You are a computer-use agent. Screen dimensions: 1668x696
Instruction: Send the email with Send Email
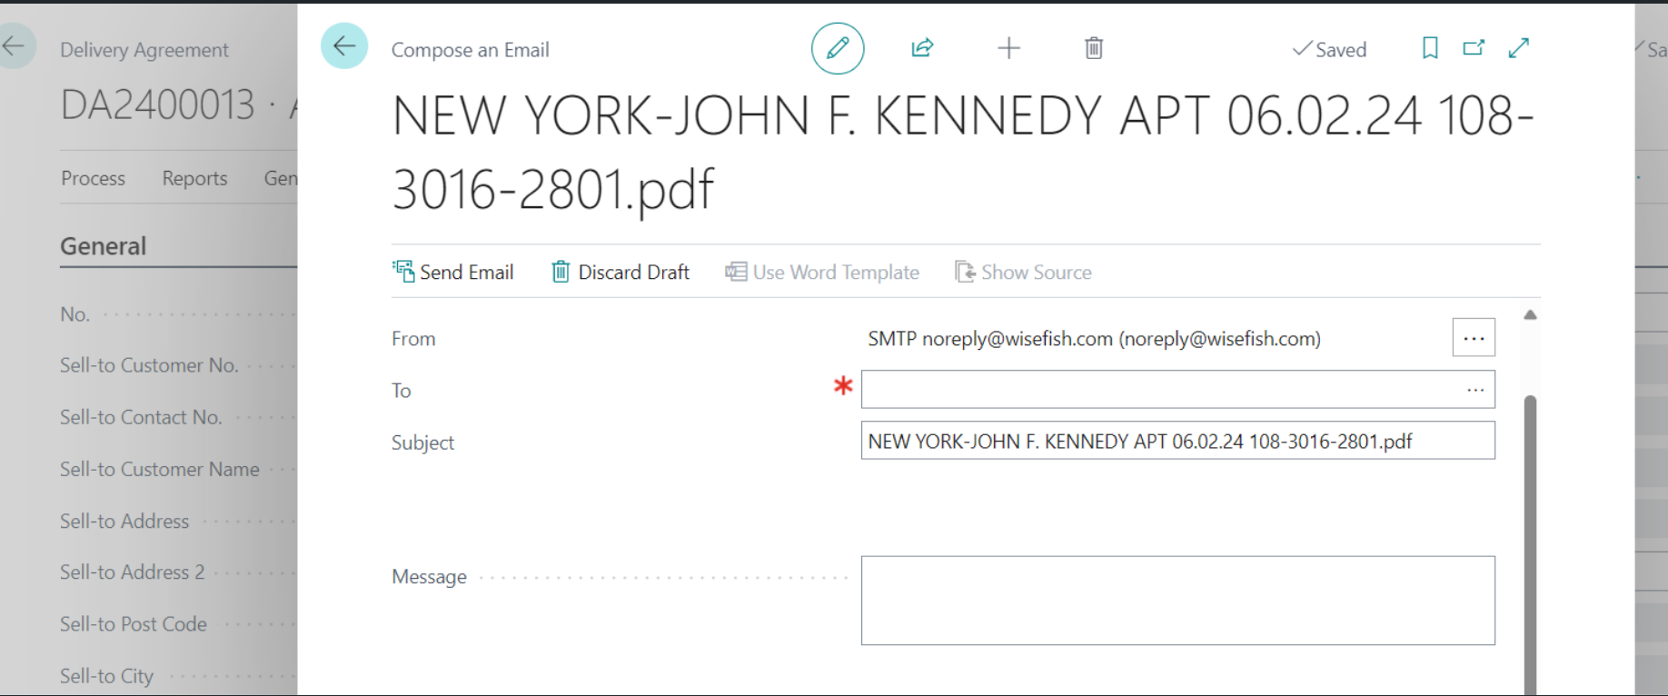pyautogui.click(x=453, y=272)
